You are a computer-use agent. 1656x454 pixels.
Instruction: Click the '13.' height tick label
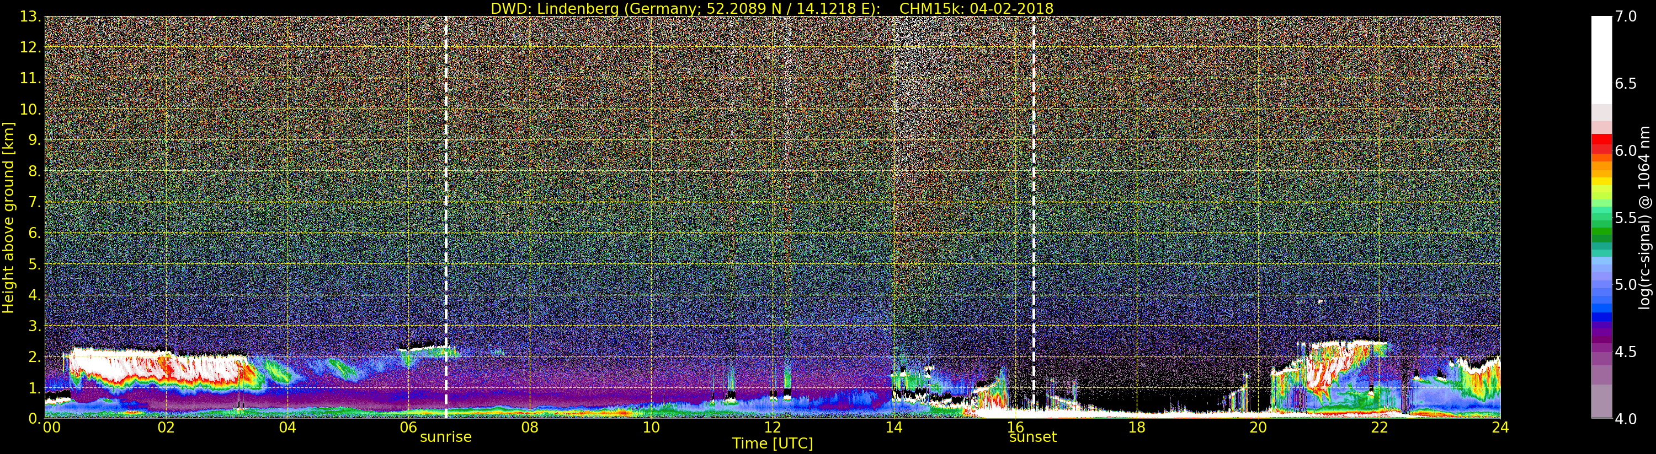30,17
